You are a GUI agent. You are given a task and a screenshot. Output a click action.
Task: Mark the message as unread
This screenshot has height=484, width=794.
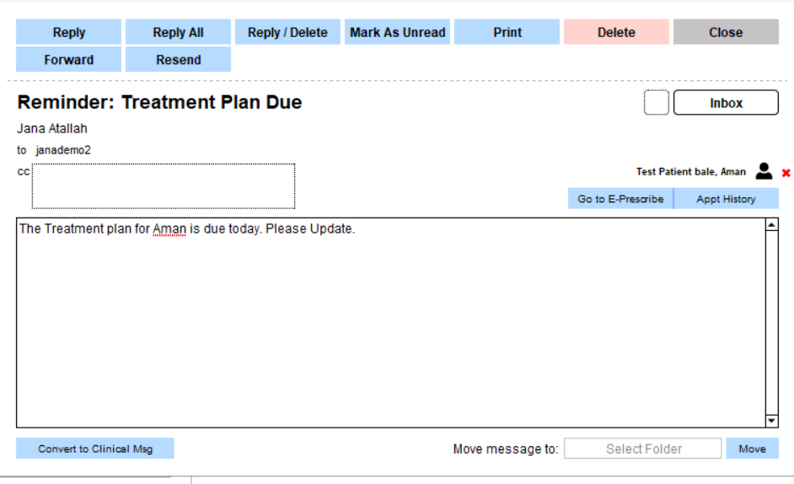[397, 32]
